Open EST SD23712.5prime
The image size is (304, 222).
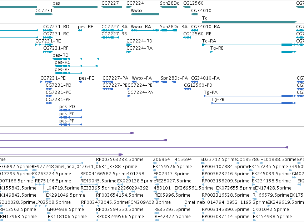[219, 160]
